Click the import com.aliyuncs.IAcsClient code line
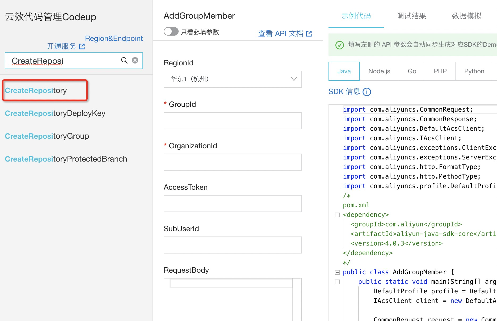Image resolution: width=497 pixels, height=321 pixels. [402, 138]
